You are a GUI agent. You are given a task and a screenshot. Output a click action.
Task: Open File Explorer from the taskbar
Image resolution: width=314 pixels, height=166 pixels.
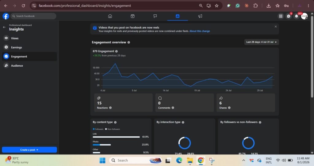[x=190, y=160]
